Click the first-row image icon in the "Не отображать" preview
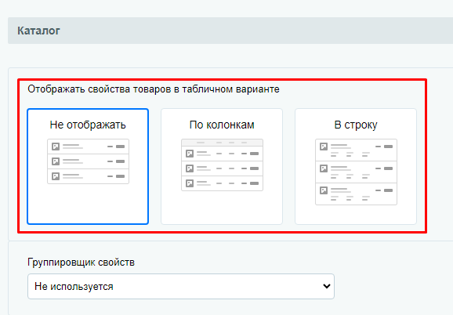Image resolution: width=453 pixels, height=315 pixels. 56,147
